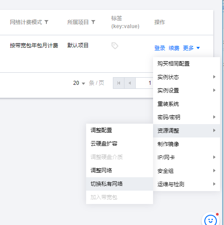This screenshot has width=224, height=225.
Task: Open the smiley support chat icon
Action: pyautogui.click(x=210, y=220)
